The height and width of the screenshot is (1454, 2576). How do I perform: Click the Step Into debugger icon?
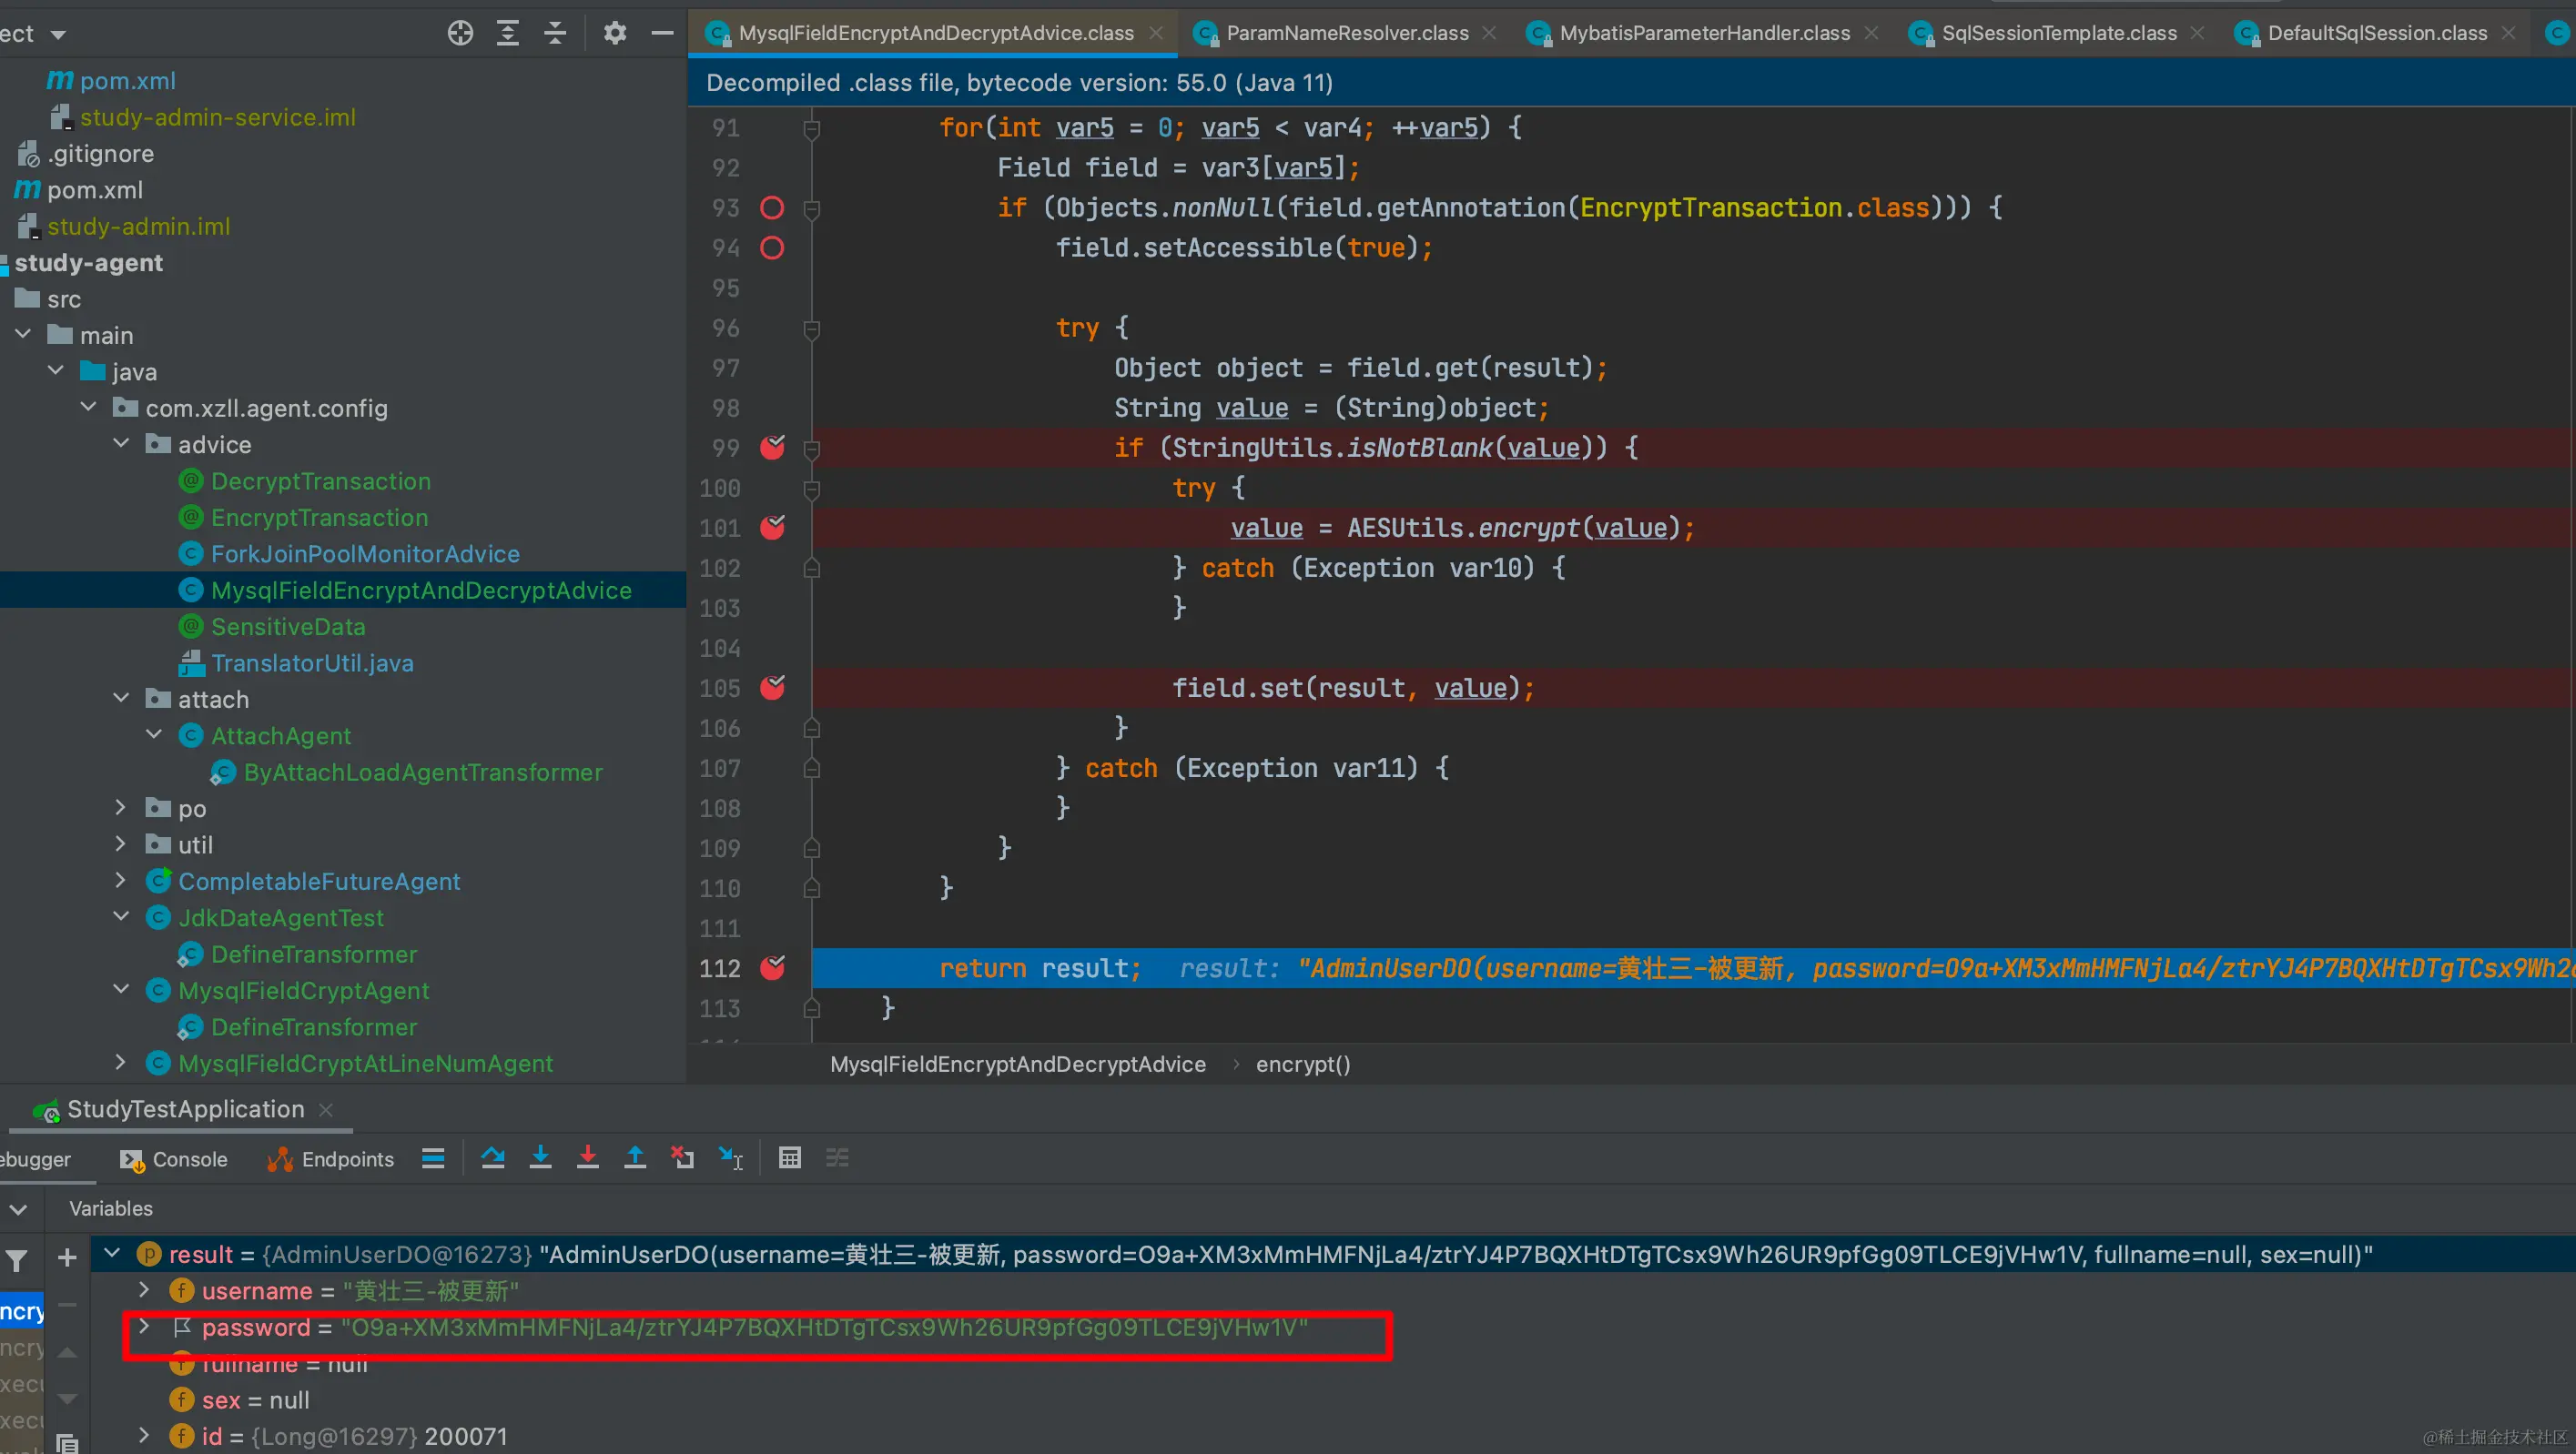(540, 1158)
